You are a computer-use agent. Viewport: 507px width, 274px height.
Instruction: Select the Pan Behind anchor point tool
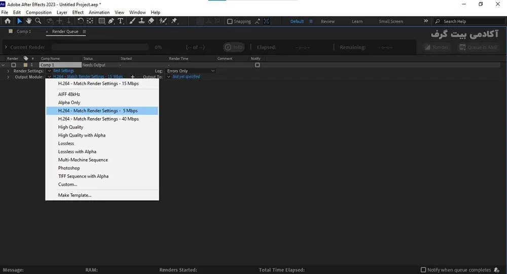tap(90, 21)
